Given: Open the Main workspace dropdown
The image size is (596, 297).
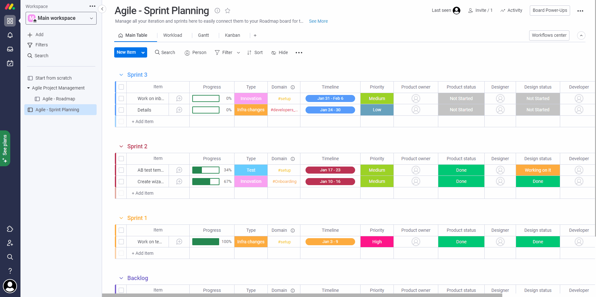Looking at the screenshot, I should pyautogui.click(x=61, y=18).
